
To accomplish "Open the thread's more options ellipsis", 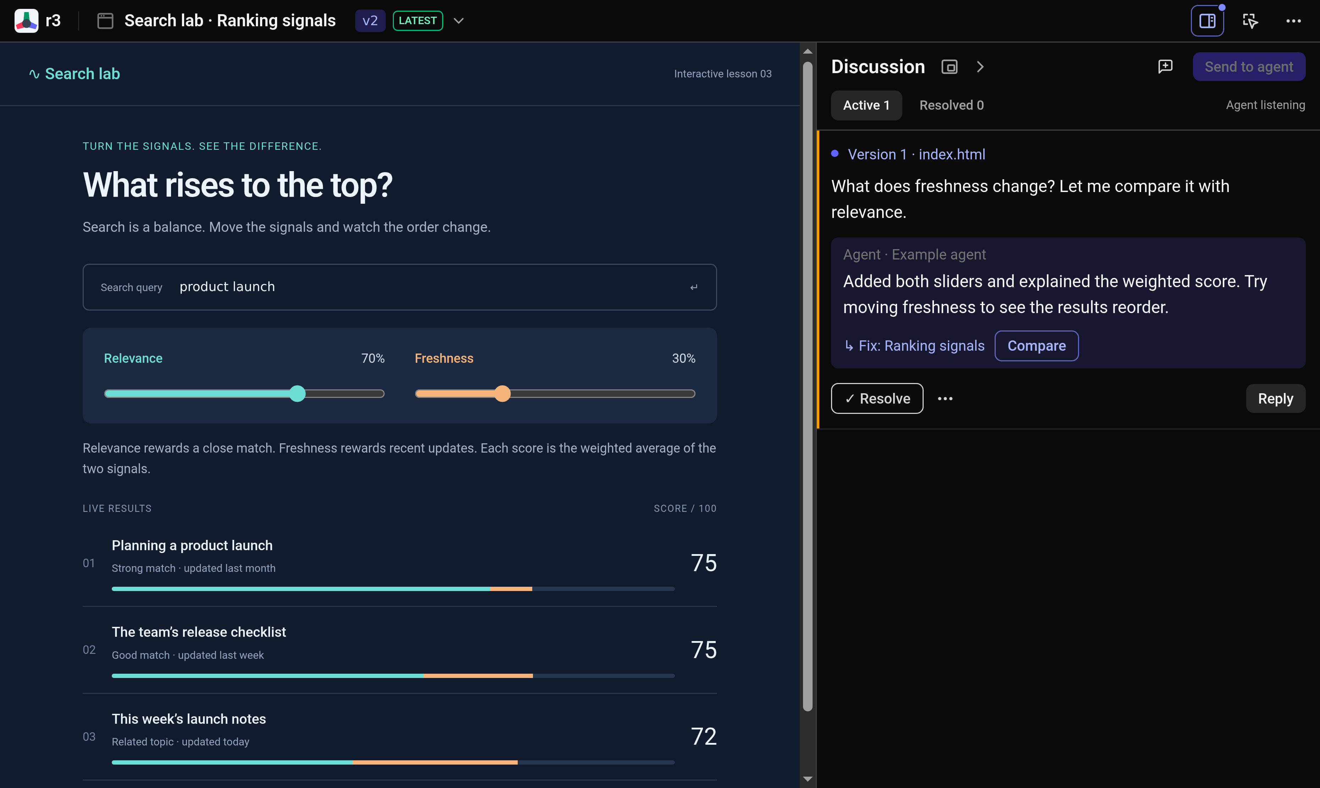I will coord(945,398).
